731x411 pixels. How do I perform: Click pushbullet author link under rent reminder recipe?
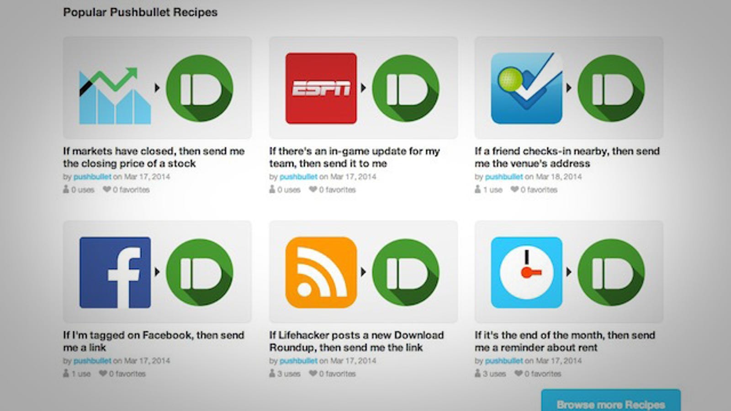(x=504, y=361)
